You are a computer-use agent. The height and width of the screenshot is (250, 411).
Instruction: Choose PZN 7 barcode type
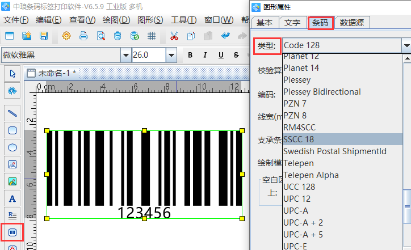(342, 104)
